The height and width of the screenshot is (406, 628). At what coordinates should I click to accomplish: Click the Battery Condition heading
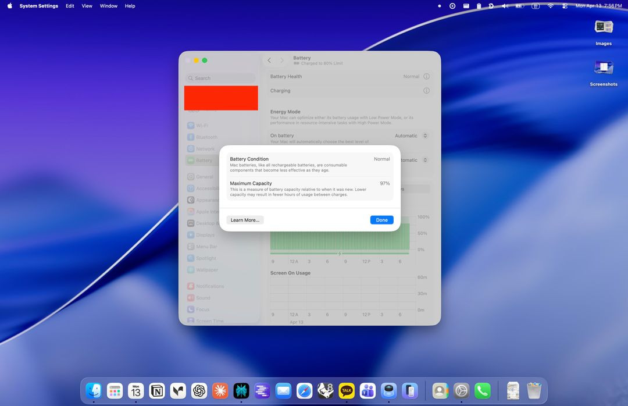pyautogui.click(x=249, y=159)
